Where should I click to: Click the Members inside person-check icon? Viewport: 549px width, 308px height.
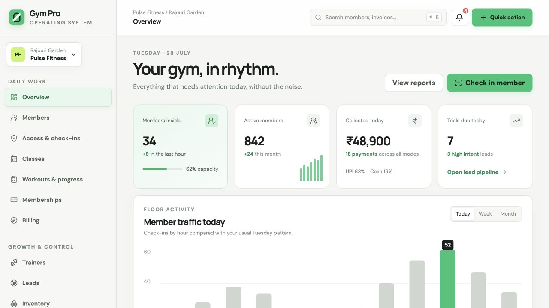211,121
